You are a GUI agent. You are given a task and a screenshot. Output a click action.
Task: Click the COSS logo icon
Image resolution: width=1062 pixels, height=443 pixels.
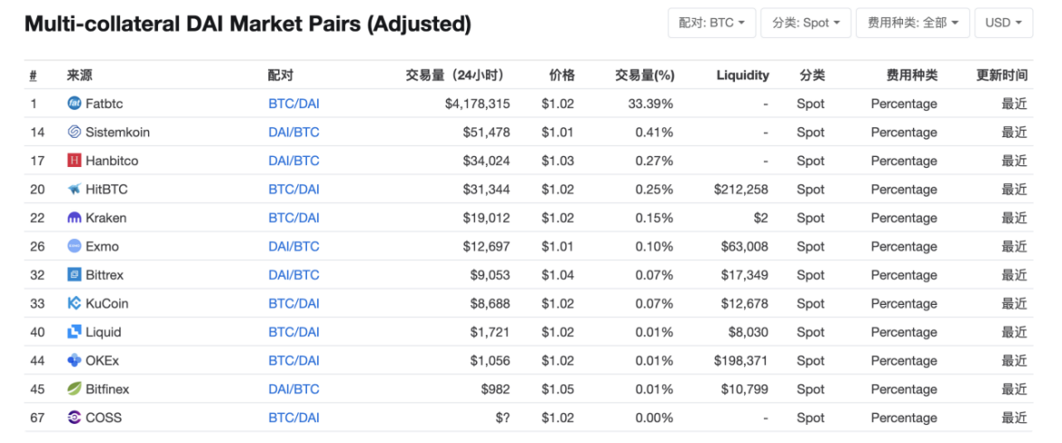tap(74, 418)
